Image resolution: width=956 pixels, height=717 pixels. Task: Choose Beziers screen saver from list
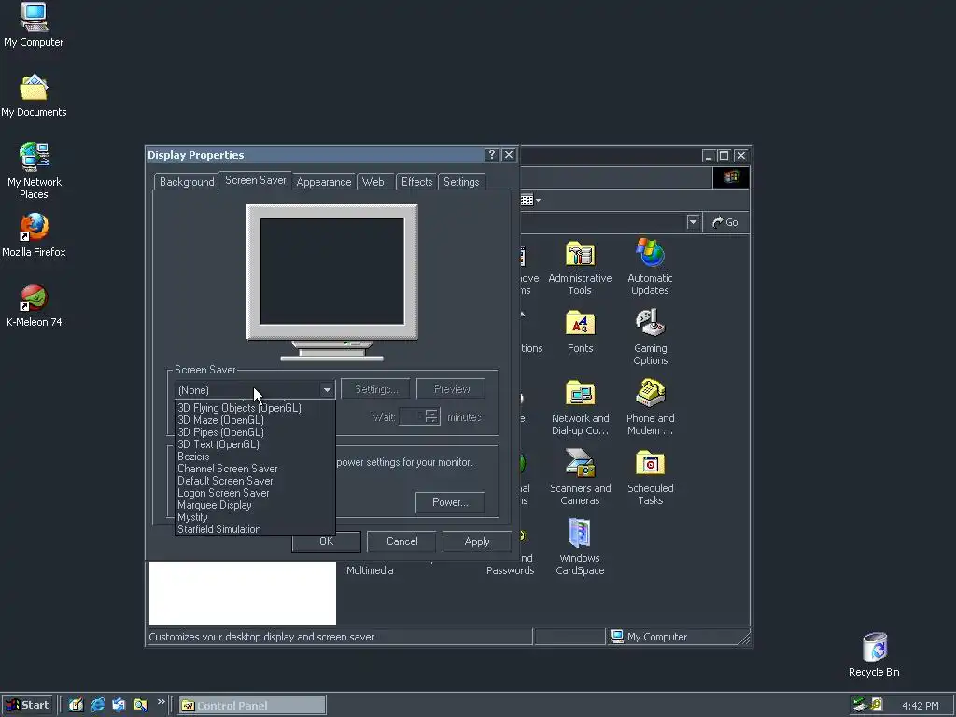click(255, 457)
